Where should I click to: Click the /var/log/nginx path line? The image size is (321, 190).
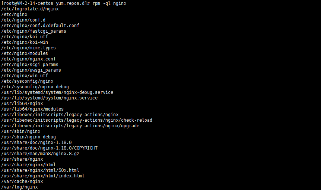(x=19, y=187)
